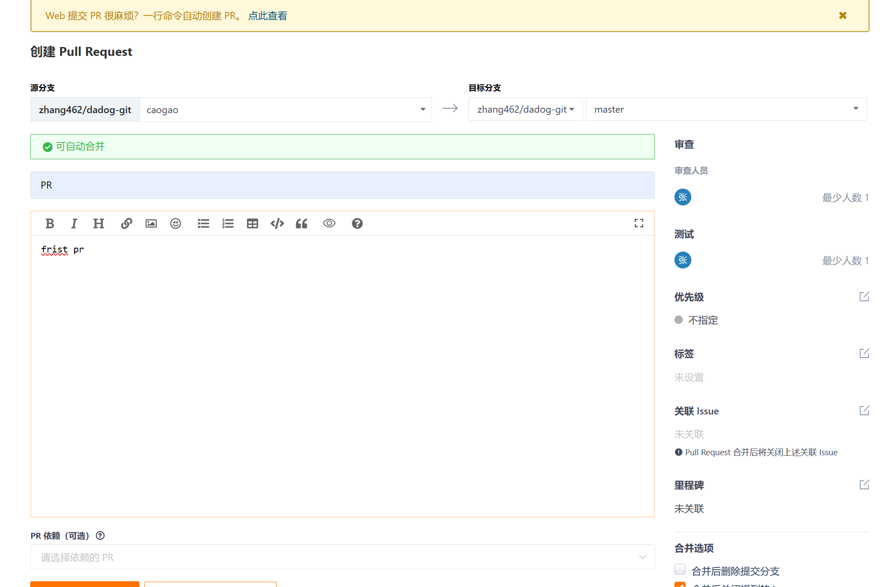
Task: Uncheck the orange checked merge option
Action: click(680, 584)
